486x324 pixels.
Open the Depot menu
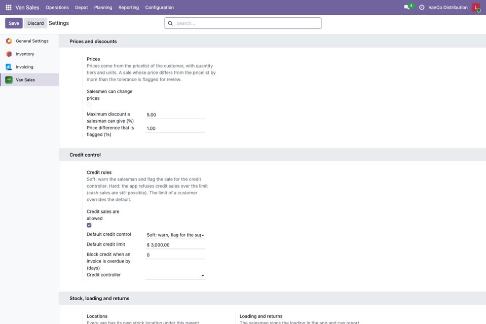82,8
